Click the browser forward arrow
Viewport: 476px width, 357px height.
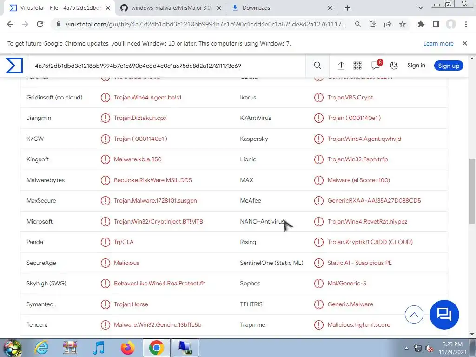pyautogui.click(x=25, y=24)
